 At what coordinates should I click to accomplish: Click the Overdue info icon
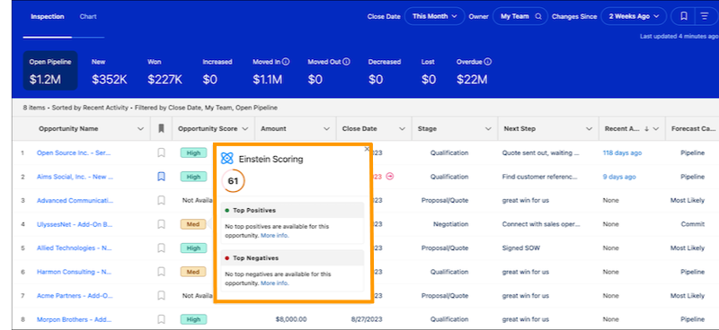click(488, 62)
